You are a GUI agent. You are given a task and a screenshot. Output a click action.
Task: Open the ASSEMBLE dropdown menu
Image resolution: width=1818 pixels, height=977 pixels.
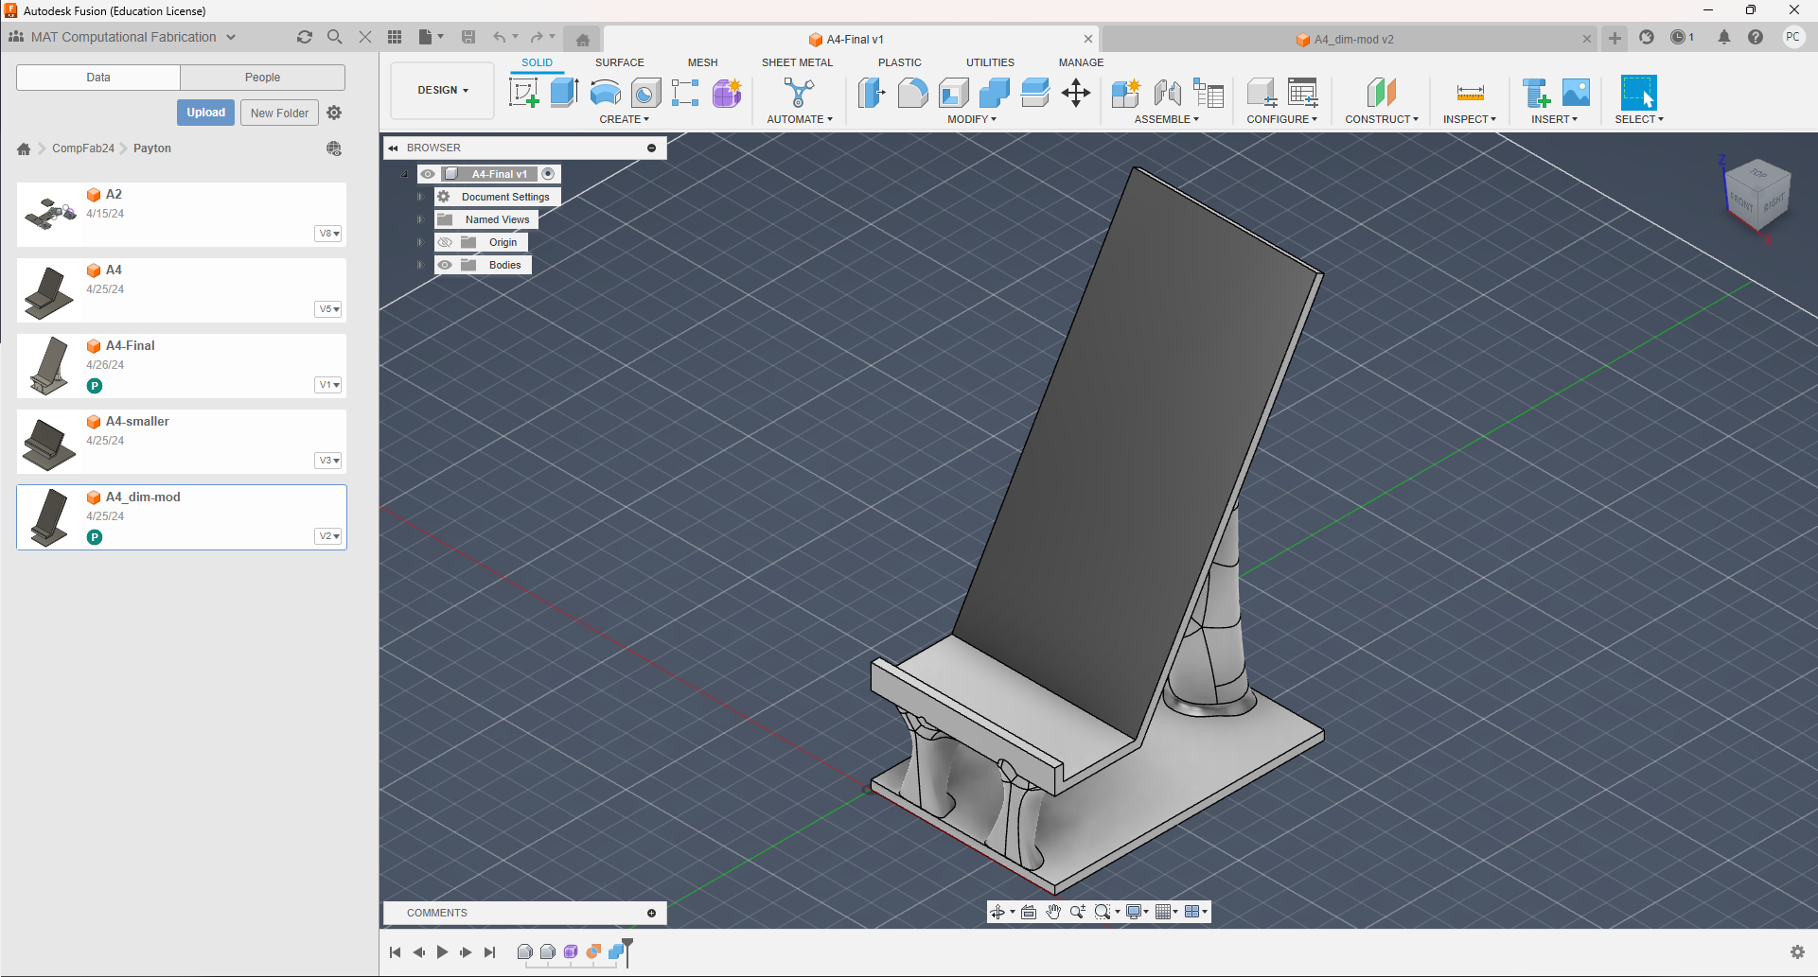[1167, 119]
